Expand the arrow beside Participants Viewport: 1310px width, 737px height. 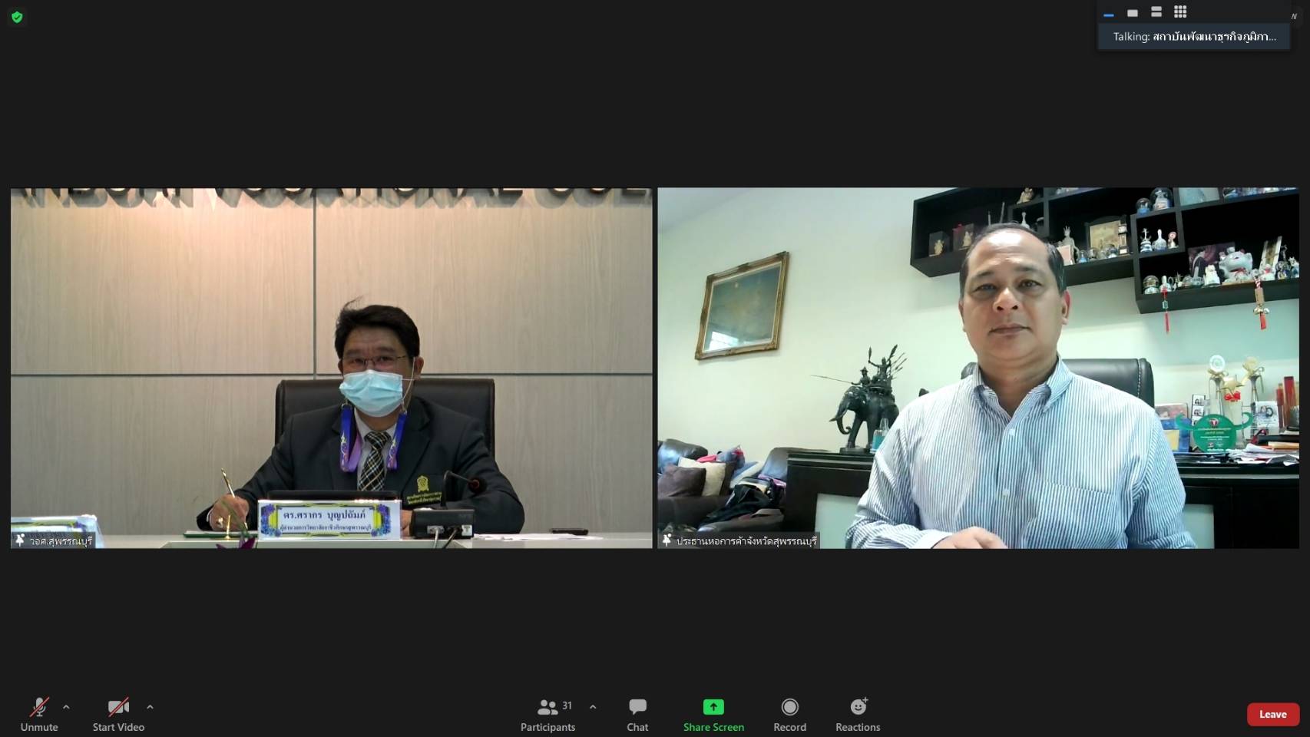coord(593,707)
